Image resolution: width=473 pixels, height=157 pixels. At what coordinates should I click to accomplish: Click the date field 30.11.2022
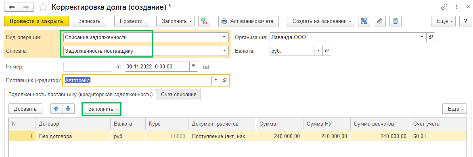click(157, 67)
